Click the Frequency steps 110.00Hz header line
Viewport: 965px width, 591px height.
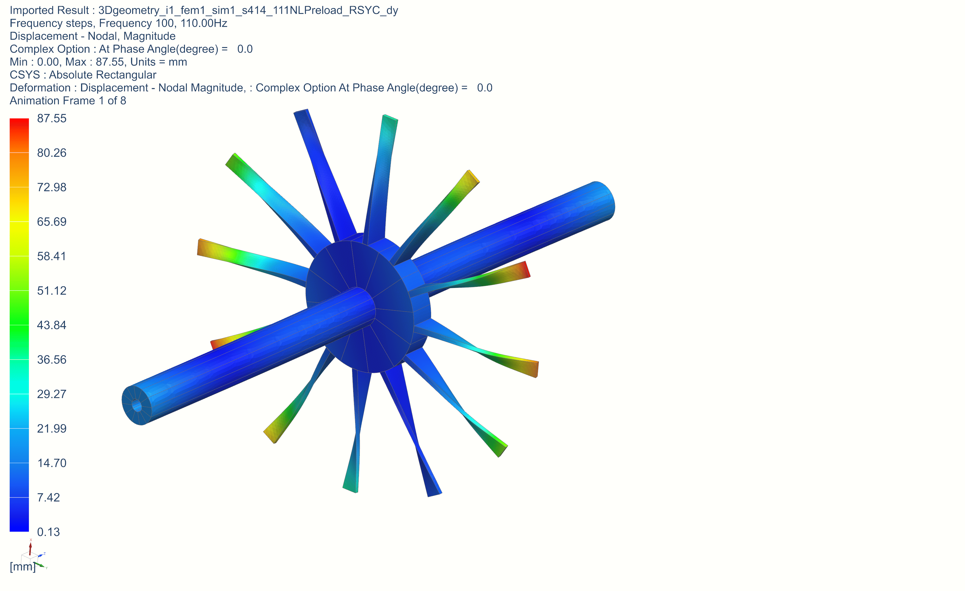coord(118,24)
